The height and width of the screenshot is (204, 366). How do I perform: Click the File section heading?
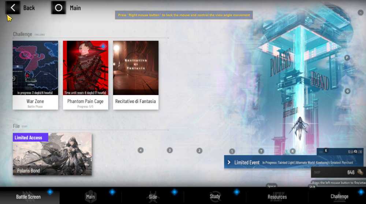(x=16, y=126)
